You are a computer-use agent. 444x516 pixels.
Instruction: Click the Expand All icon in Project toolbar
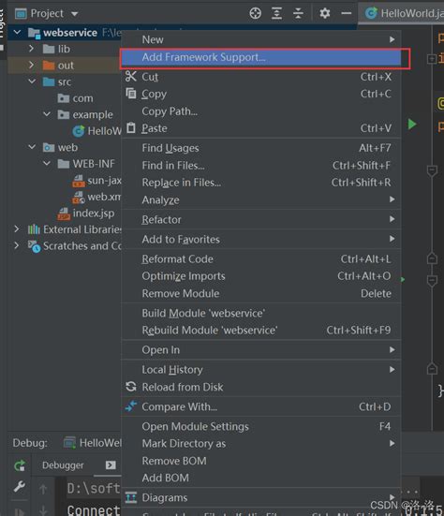277,13
